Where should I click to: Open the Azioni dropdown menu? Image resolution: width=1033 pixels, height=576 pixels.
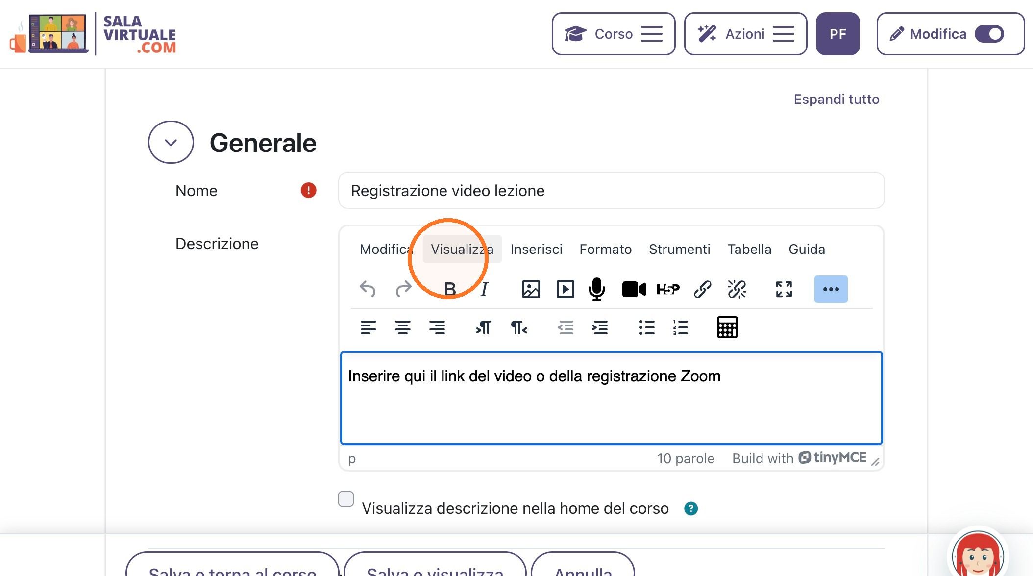point(745,34)
